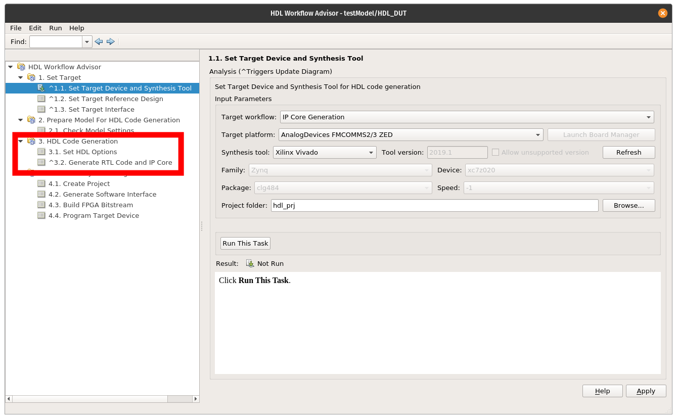Toggle Allow unsupported version checkbox
The width and height of the screenshot is (677, 419).
[495, 152]
